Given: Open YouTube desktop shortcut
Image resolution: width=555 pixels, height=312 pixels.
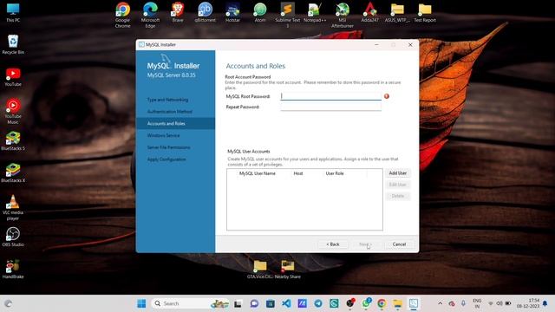Looking at the screenshot, I should [x=13, y=77].
